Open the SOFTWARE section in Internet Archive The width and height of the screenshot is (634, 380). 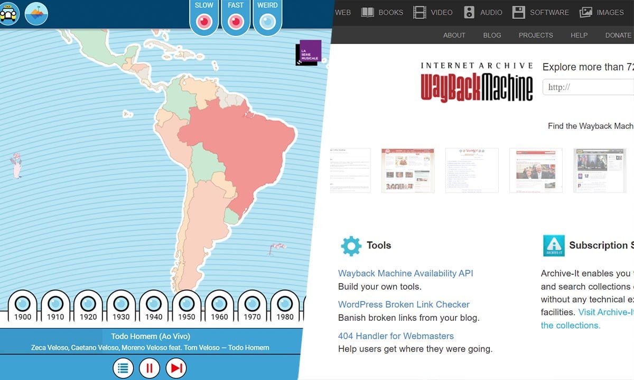click(549, 12)
